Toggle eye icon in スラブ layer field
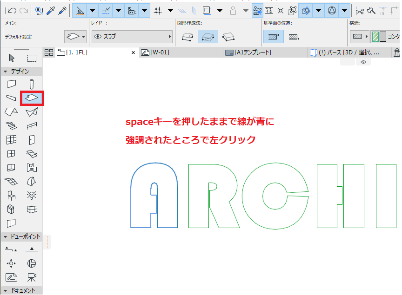The width and height of the screenshot is (402, 295). coord(98,37)
